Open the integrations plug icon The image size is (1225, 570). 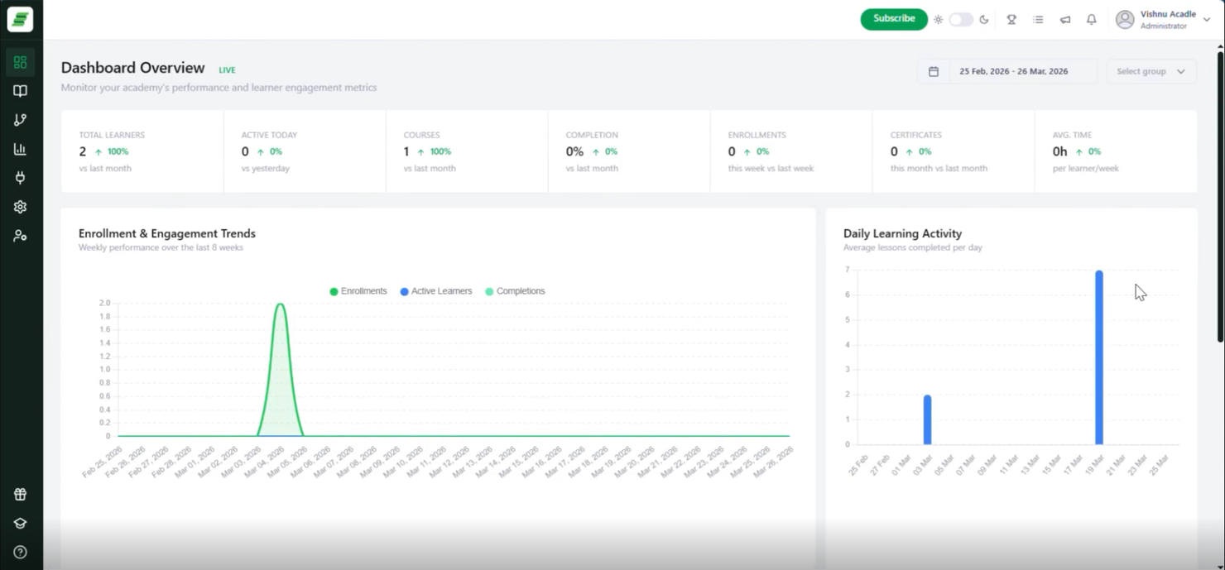pyautogui.click(x=20, y=178)
